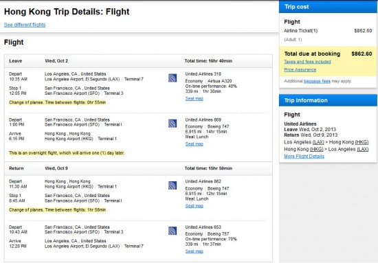Click the baggage fees link
378x263 pixels.
[317, 81]
